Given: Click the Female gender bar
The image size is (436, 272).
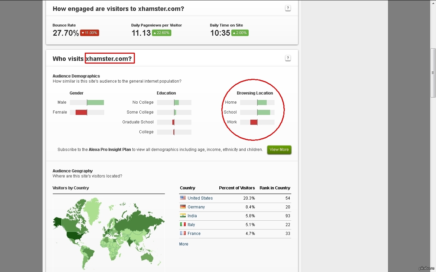Looking at the screenshot, I should coord(87,112).
